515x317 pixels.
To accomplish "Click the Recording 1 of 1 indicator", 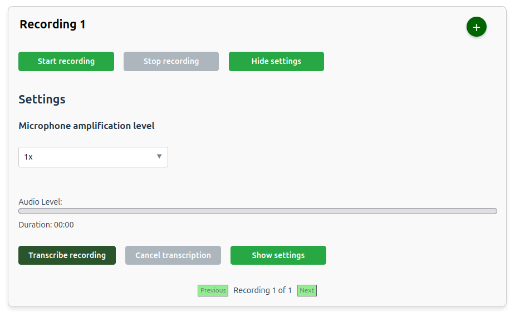I will [262, 290].
